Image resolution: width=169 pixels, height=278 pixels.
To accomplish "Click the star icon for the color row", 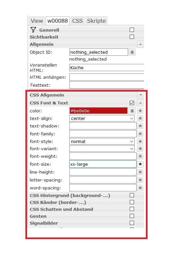I will (140, 111).
